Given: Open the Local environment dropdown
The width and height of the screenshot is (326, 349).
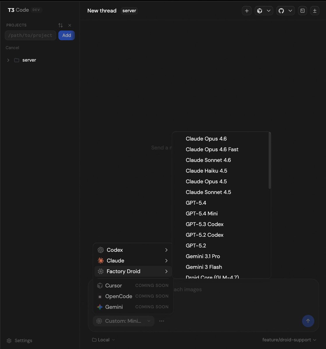Looking at the screenshot, I should click(x=104, y=340).
